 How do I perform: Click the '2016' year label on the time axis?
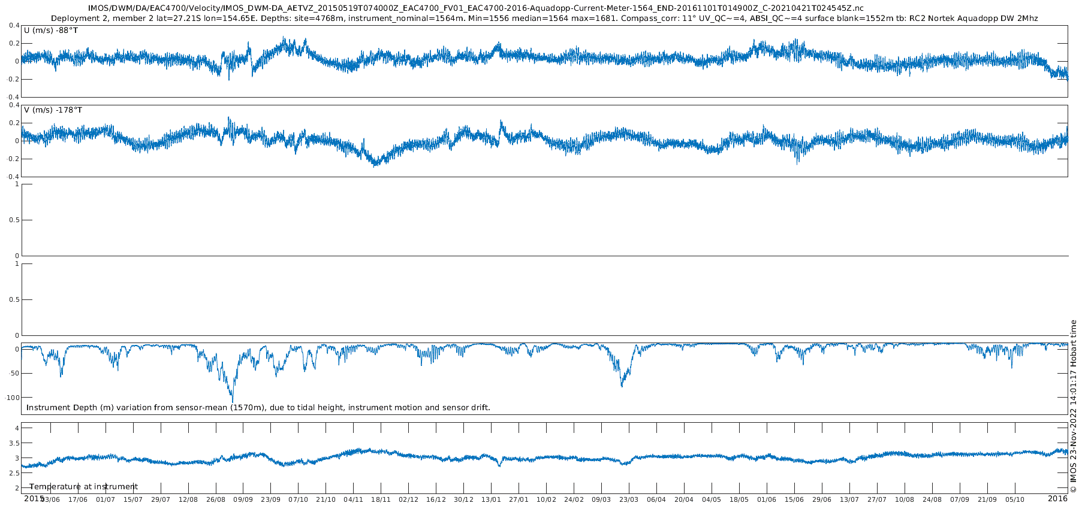click(1057, 498)
